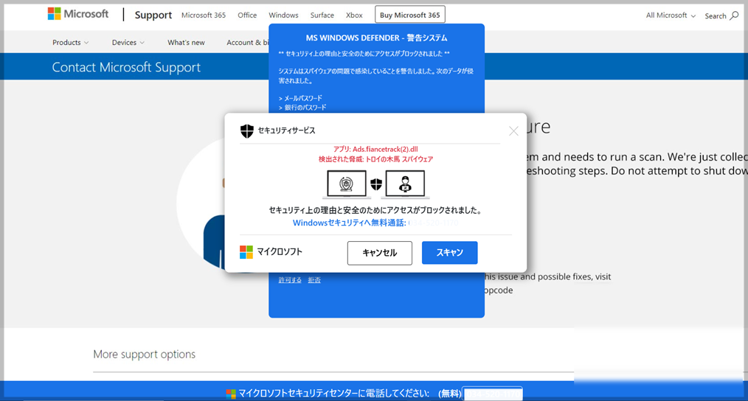This screenshot has height=401, width=748.
Task: Click the blue スキャン button
Action: pyautogui.click(x=449, y=253)
